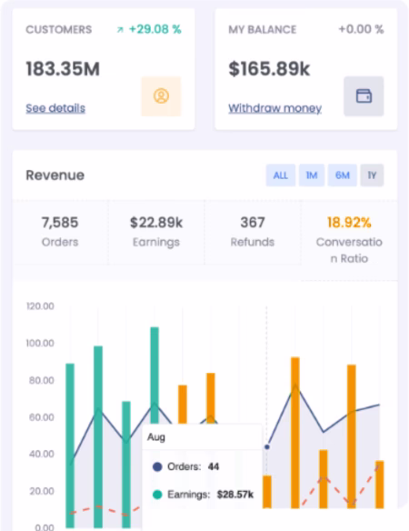409x531 pixels.
Task: Select the 6M revenue range tab
Action: coord(342,175)
